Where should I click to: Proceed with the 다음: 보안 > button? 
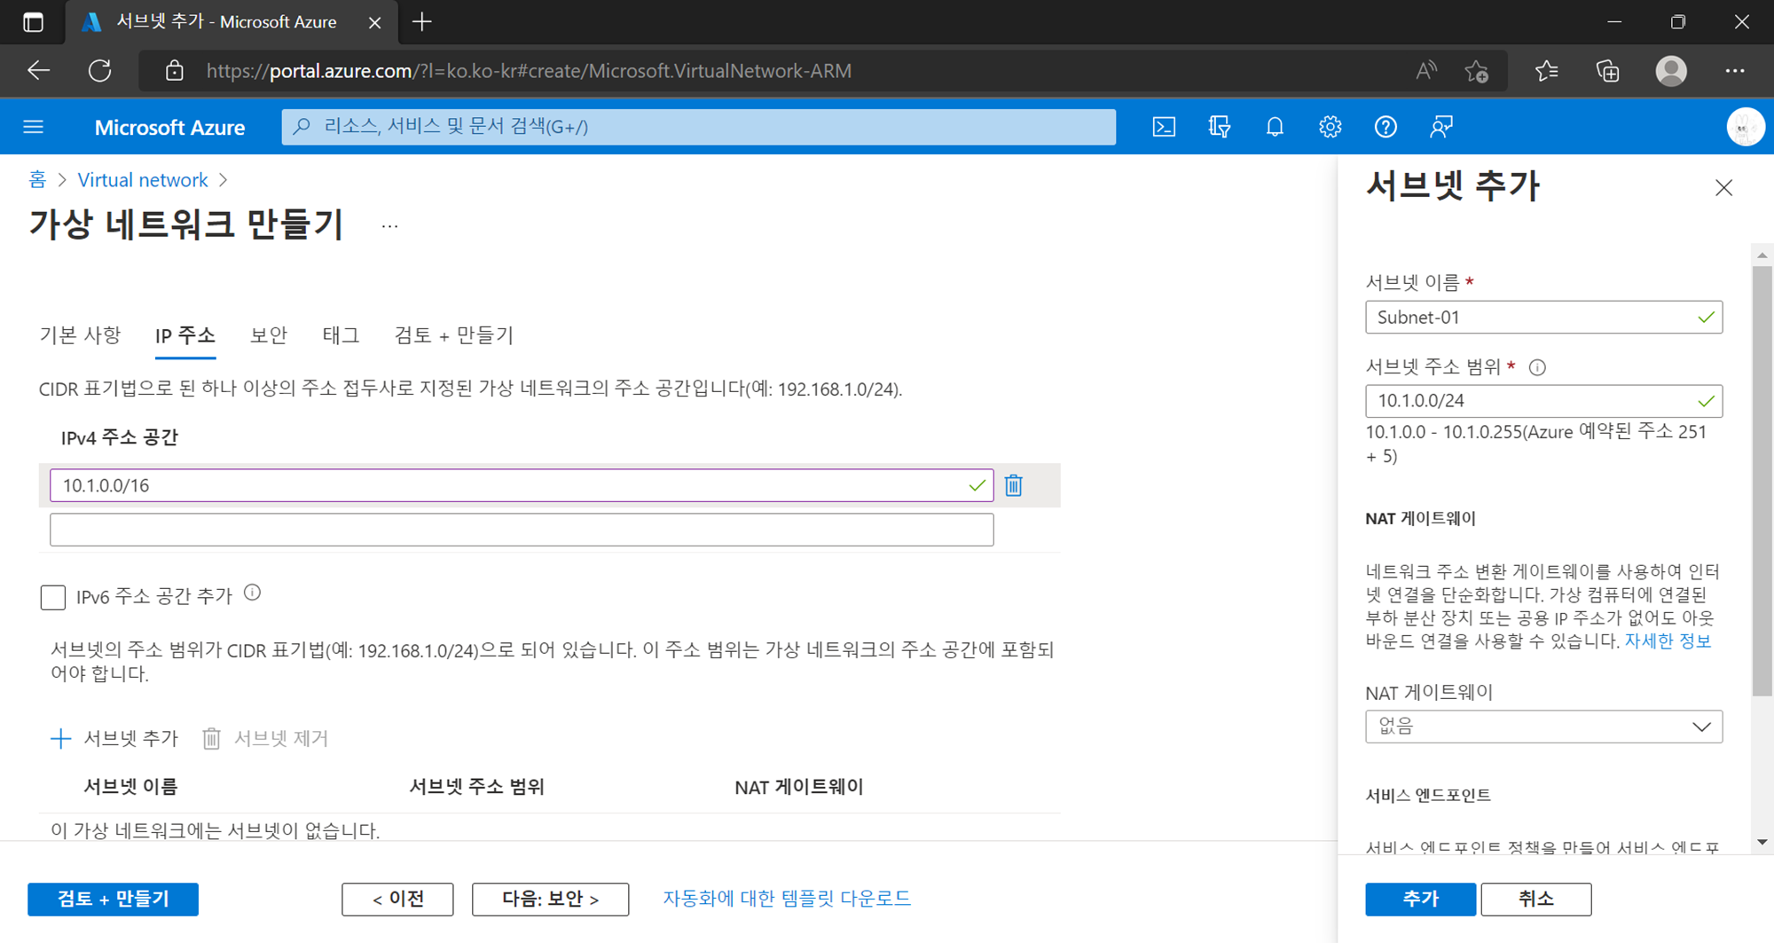tap(550, 899)
